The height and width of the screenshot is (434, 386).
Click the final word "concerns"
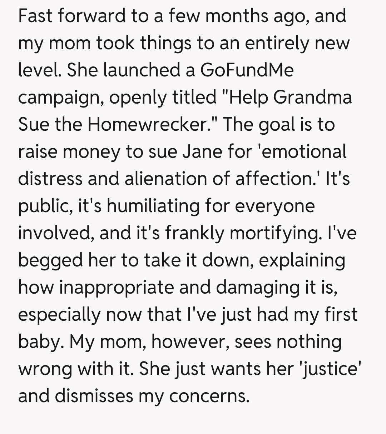[209, 396]
